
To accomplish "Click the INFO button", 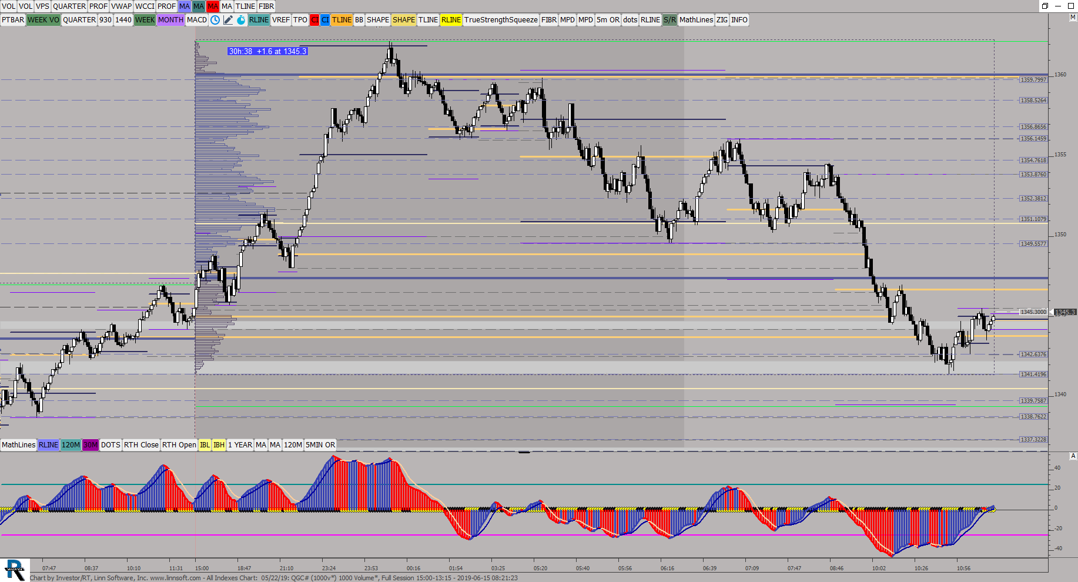I will [x=739, y=20].
